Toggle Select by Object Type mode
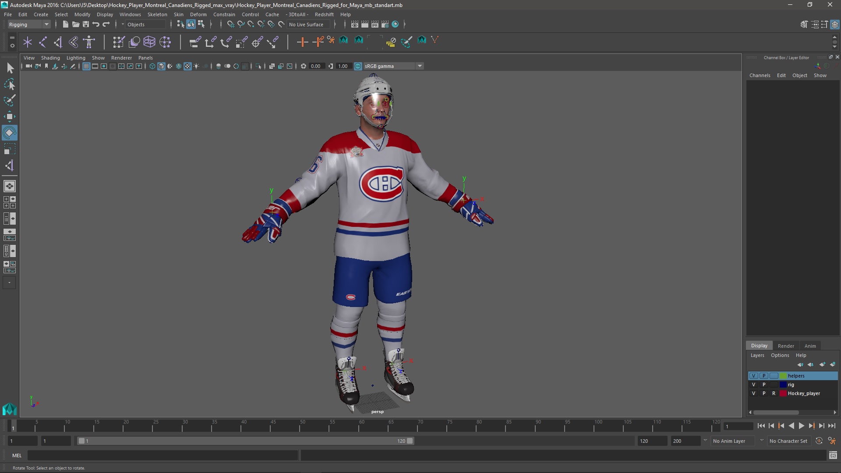841x473 pixels. pyautogui.click(x=191, y=25)
